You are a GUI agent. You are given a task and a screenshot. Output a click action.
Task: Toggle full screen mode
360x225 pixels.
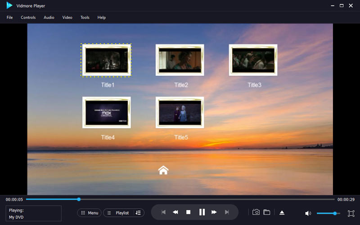point(351,213)
